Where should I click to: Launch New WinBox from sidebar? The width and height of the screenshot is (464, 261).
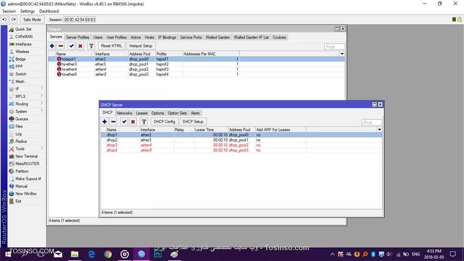click(x=26, y=194)
